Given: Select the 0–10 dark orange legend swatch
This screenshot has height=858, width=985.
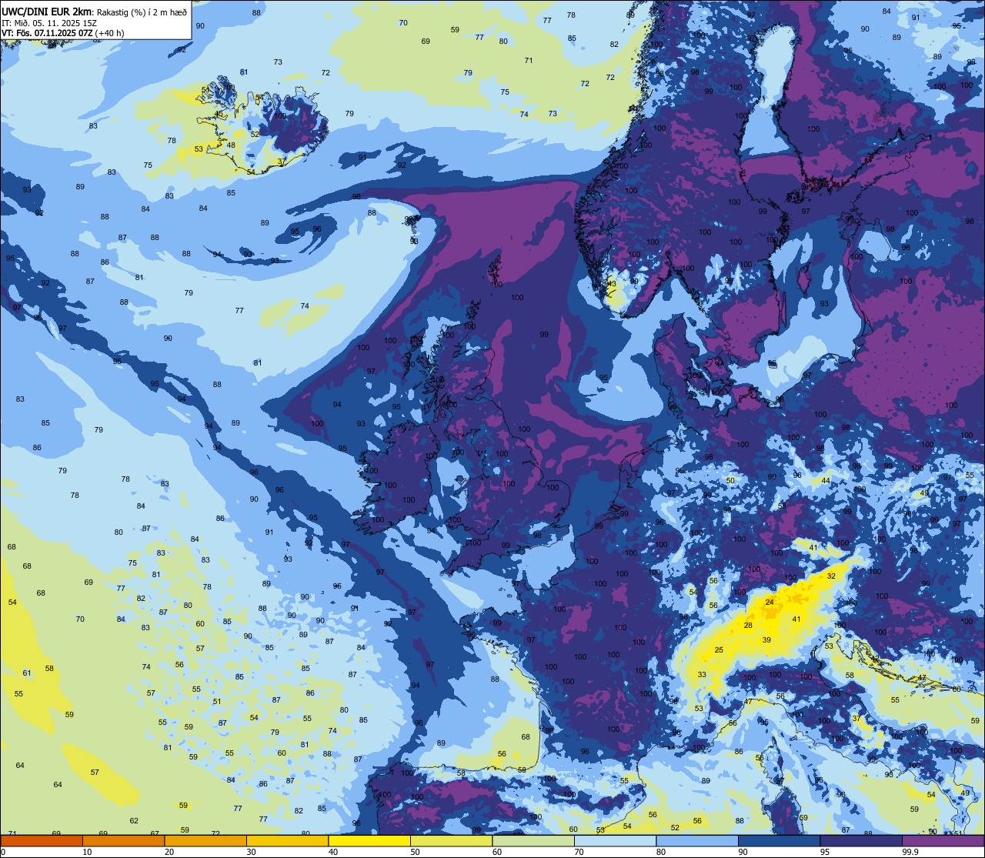Looking at the screenshot, I should pyautogui.click(x=42, y=840).
